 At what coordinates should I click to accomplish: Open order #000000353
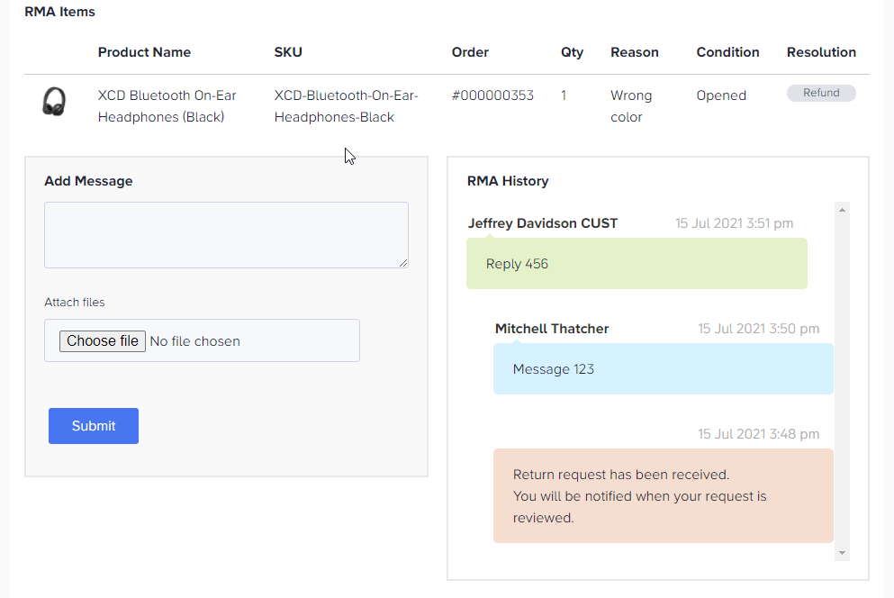(x=492, y=95)
